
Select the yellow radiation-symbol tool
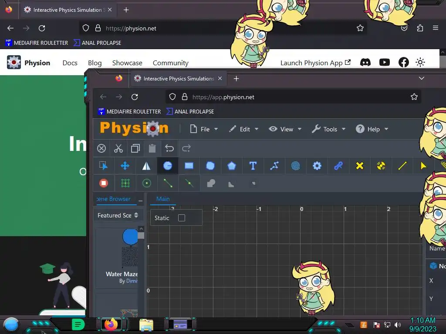[x=381, y=166]
